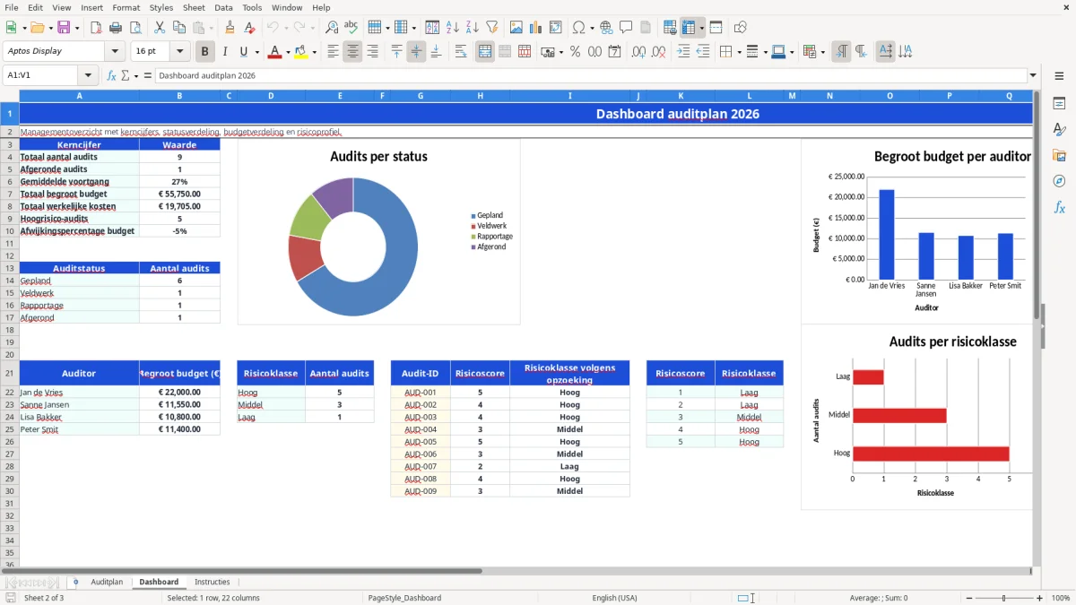This screenshot has height=605, width=1076.
Task: Open the font color dropdown arrow
Action: click(x=288, y=52)
